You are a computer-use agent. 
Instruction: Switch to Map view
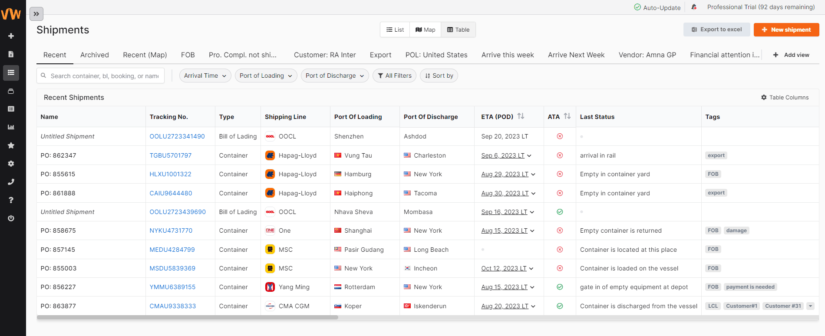(425, 30)
